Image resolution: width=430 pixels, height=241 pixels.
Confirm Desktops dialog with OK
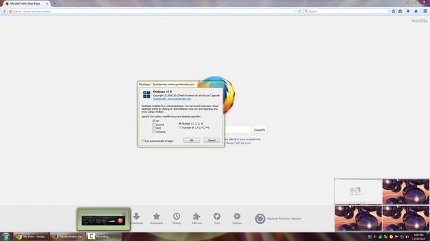(191, 140)
